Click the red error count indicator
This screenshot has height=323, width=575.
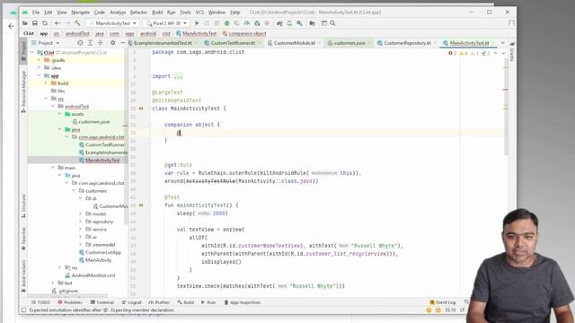452,53
